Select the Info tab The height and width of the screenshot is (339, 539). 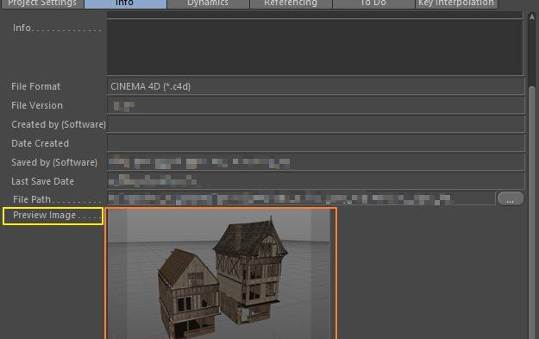click(x=125, y=3)
